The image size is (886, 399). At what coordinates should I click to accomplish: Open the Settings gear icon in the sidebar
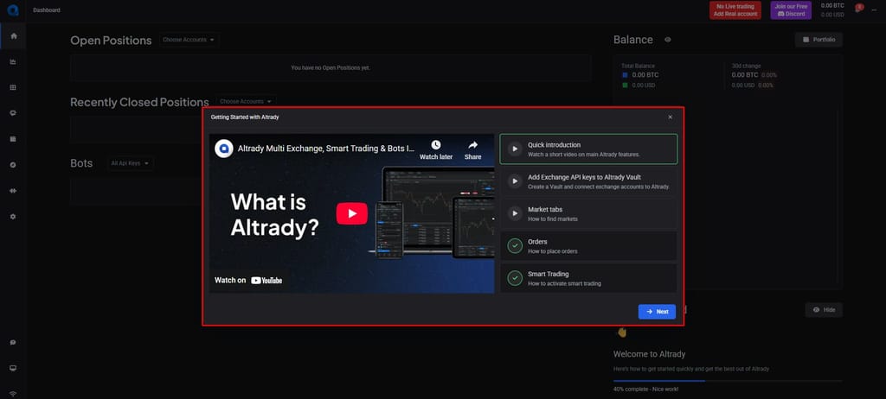point(13,217)
